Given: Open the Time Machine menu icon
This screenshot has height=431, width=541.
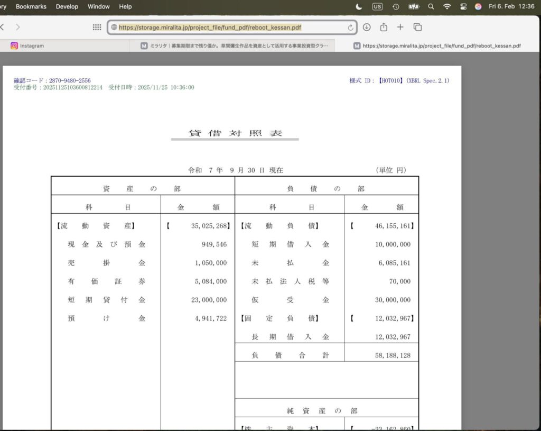Looking at the screenshot, I should pyautogui.click(x=396, y=6).
